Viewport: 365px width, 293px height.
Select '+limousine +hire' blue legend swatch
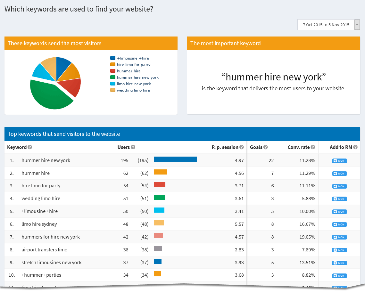113,58
